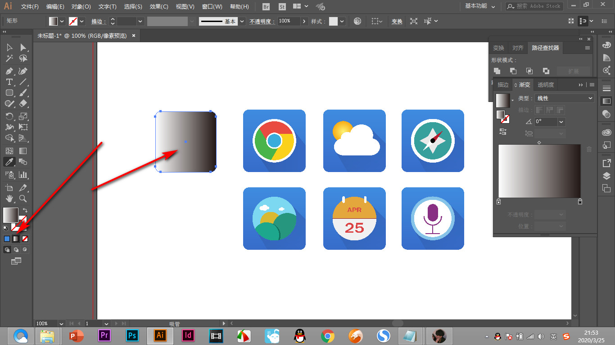Select the Scale tool
The width and height of the screenshot is (615, 345).
23,116
